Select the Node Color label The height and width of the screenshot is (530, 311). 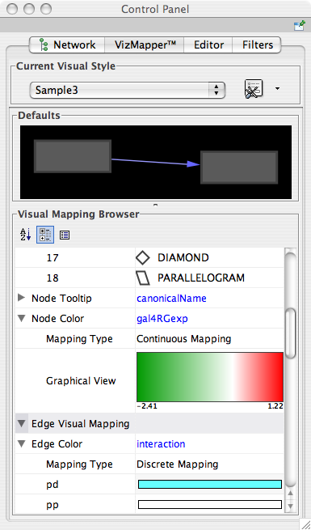click(x=57, y=319)
